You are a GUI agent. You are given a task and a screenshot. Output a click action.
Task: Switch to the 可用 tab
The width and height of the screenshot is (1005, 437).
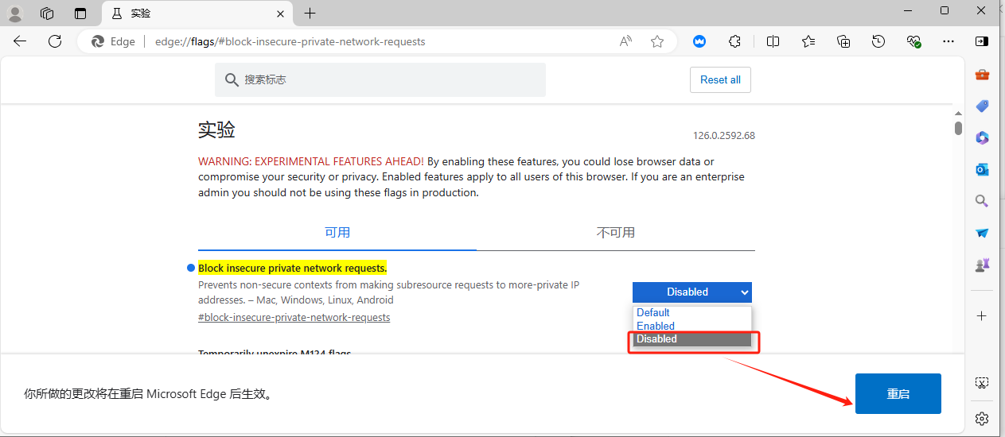coord(337,233)
